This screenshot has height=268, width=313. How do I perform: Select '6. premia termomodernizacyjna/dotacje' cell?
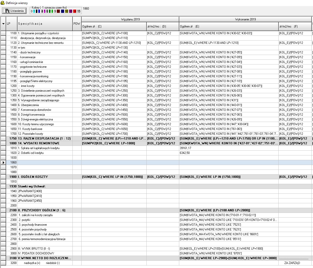(x=45, y=239)
